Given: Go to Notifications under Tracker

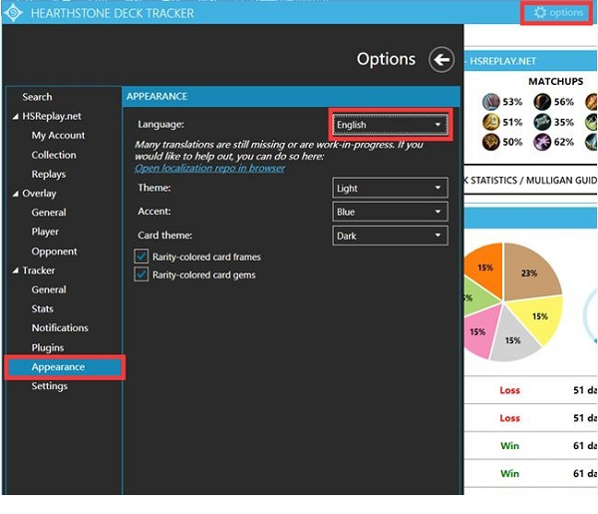Looking at the screenshot, I should tap(60, 327).
